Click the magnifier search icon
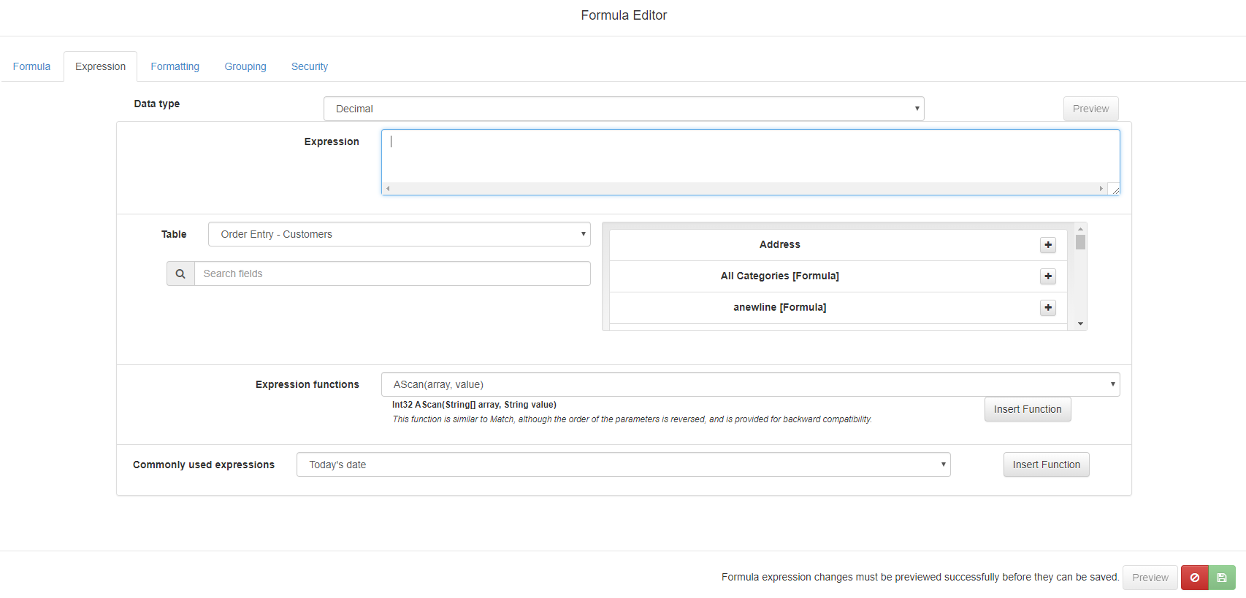 pyautogui.click(x=180, y=273)
